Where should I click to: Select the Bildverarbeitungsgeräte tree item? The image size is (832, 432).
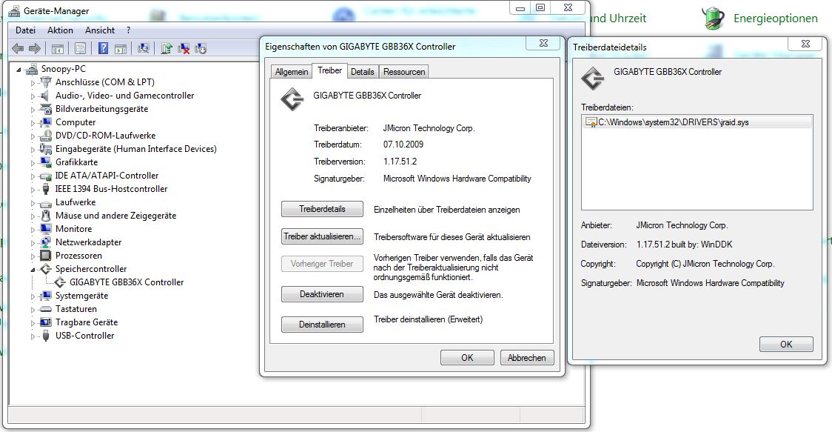[102, 109]
